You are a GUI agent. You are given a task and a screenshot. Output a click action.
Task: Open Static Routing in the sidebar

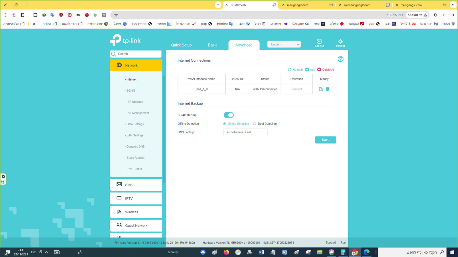(x=135, y=158)
